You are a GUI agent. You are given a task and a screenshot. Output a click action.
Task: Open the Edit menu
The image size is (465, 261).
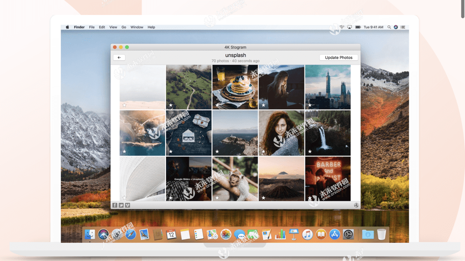point(102,27)
